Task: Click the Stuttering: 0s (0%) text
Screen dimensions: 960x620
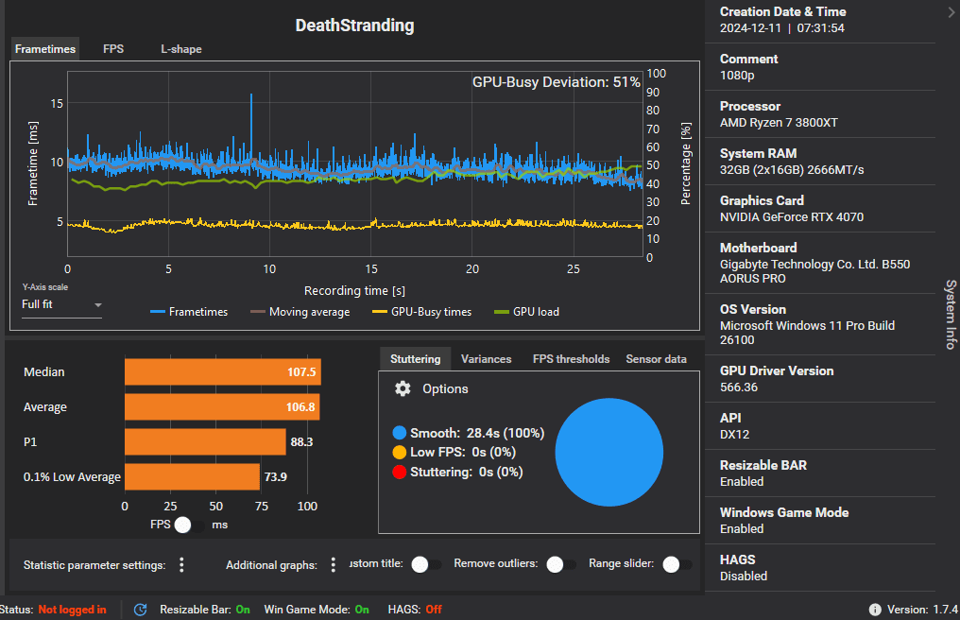Action: (467, 472)
